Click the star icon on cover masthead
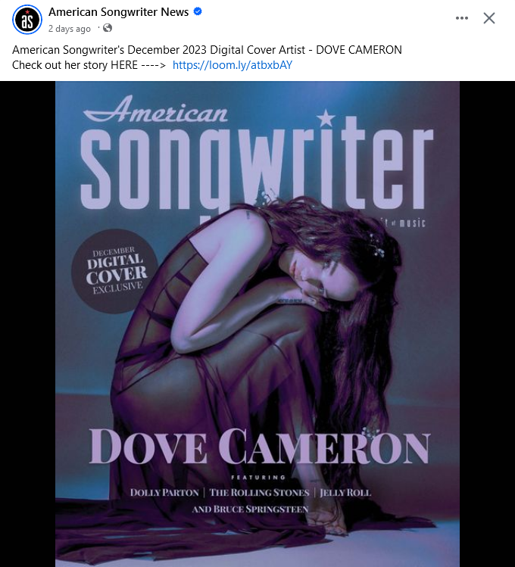 tap(326, 118)
